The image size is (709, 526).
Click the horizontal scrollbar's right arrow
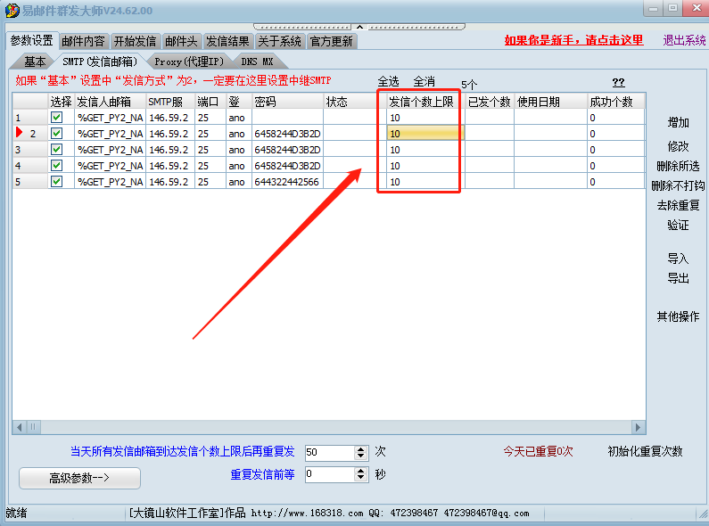coord(638,428)
